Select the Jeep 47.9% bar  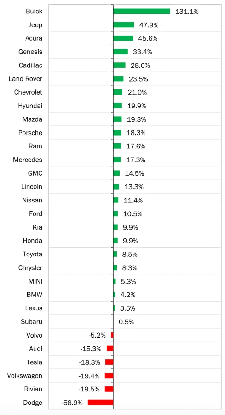[x=124, y=25]
